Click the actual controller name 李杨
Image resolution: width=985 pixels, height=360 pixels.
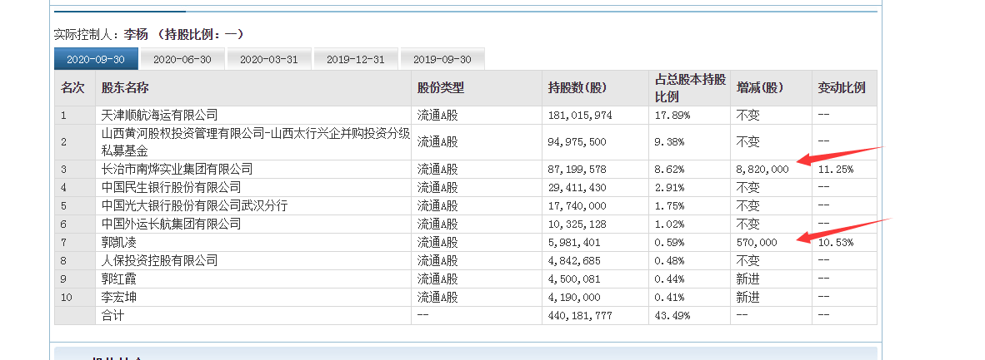[x=136, y=34]
